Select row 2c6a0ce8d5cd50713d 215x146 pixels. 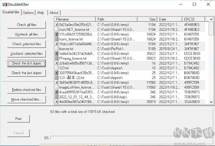point(130,63)
